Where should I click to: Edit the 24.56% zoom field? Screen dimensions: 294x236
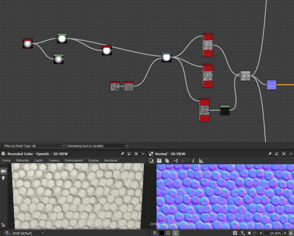[x=273, y=233]
